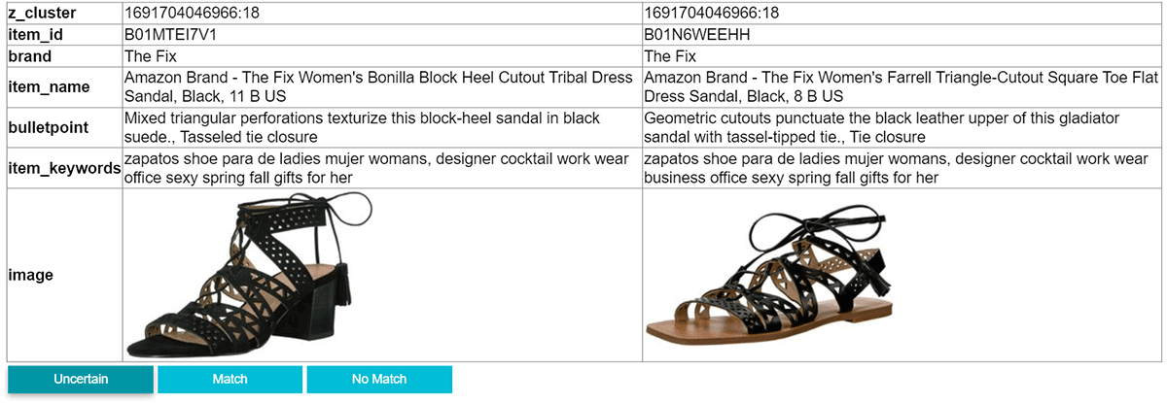The width and height of the screenshot is (1167, 403).
Task: Click the left product's brand cell
Action: coord(151,56)
